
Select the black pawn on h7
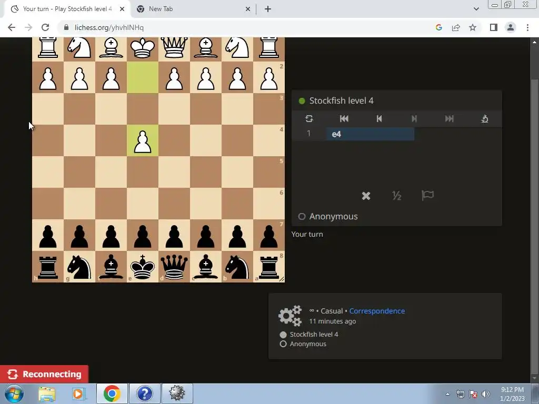[x=48, y=235]
